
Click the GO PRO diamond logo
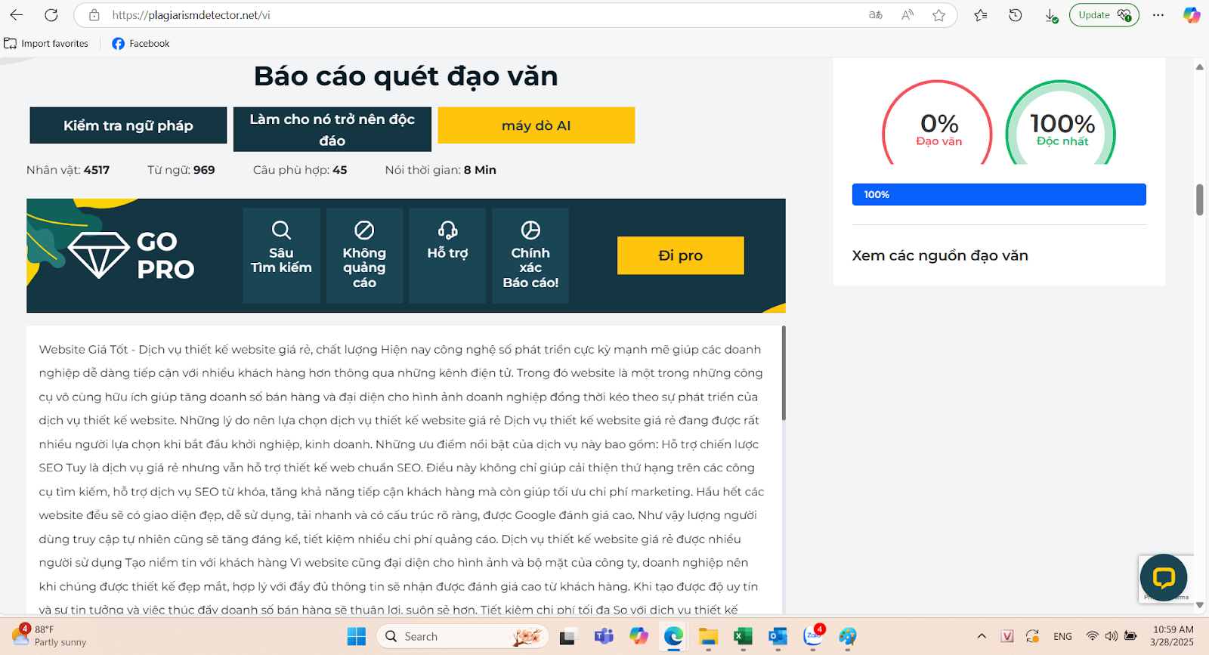coord(98,255)
